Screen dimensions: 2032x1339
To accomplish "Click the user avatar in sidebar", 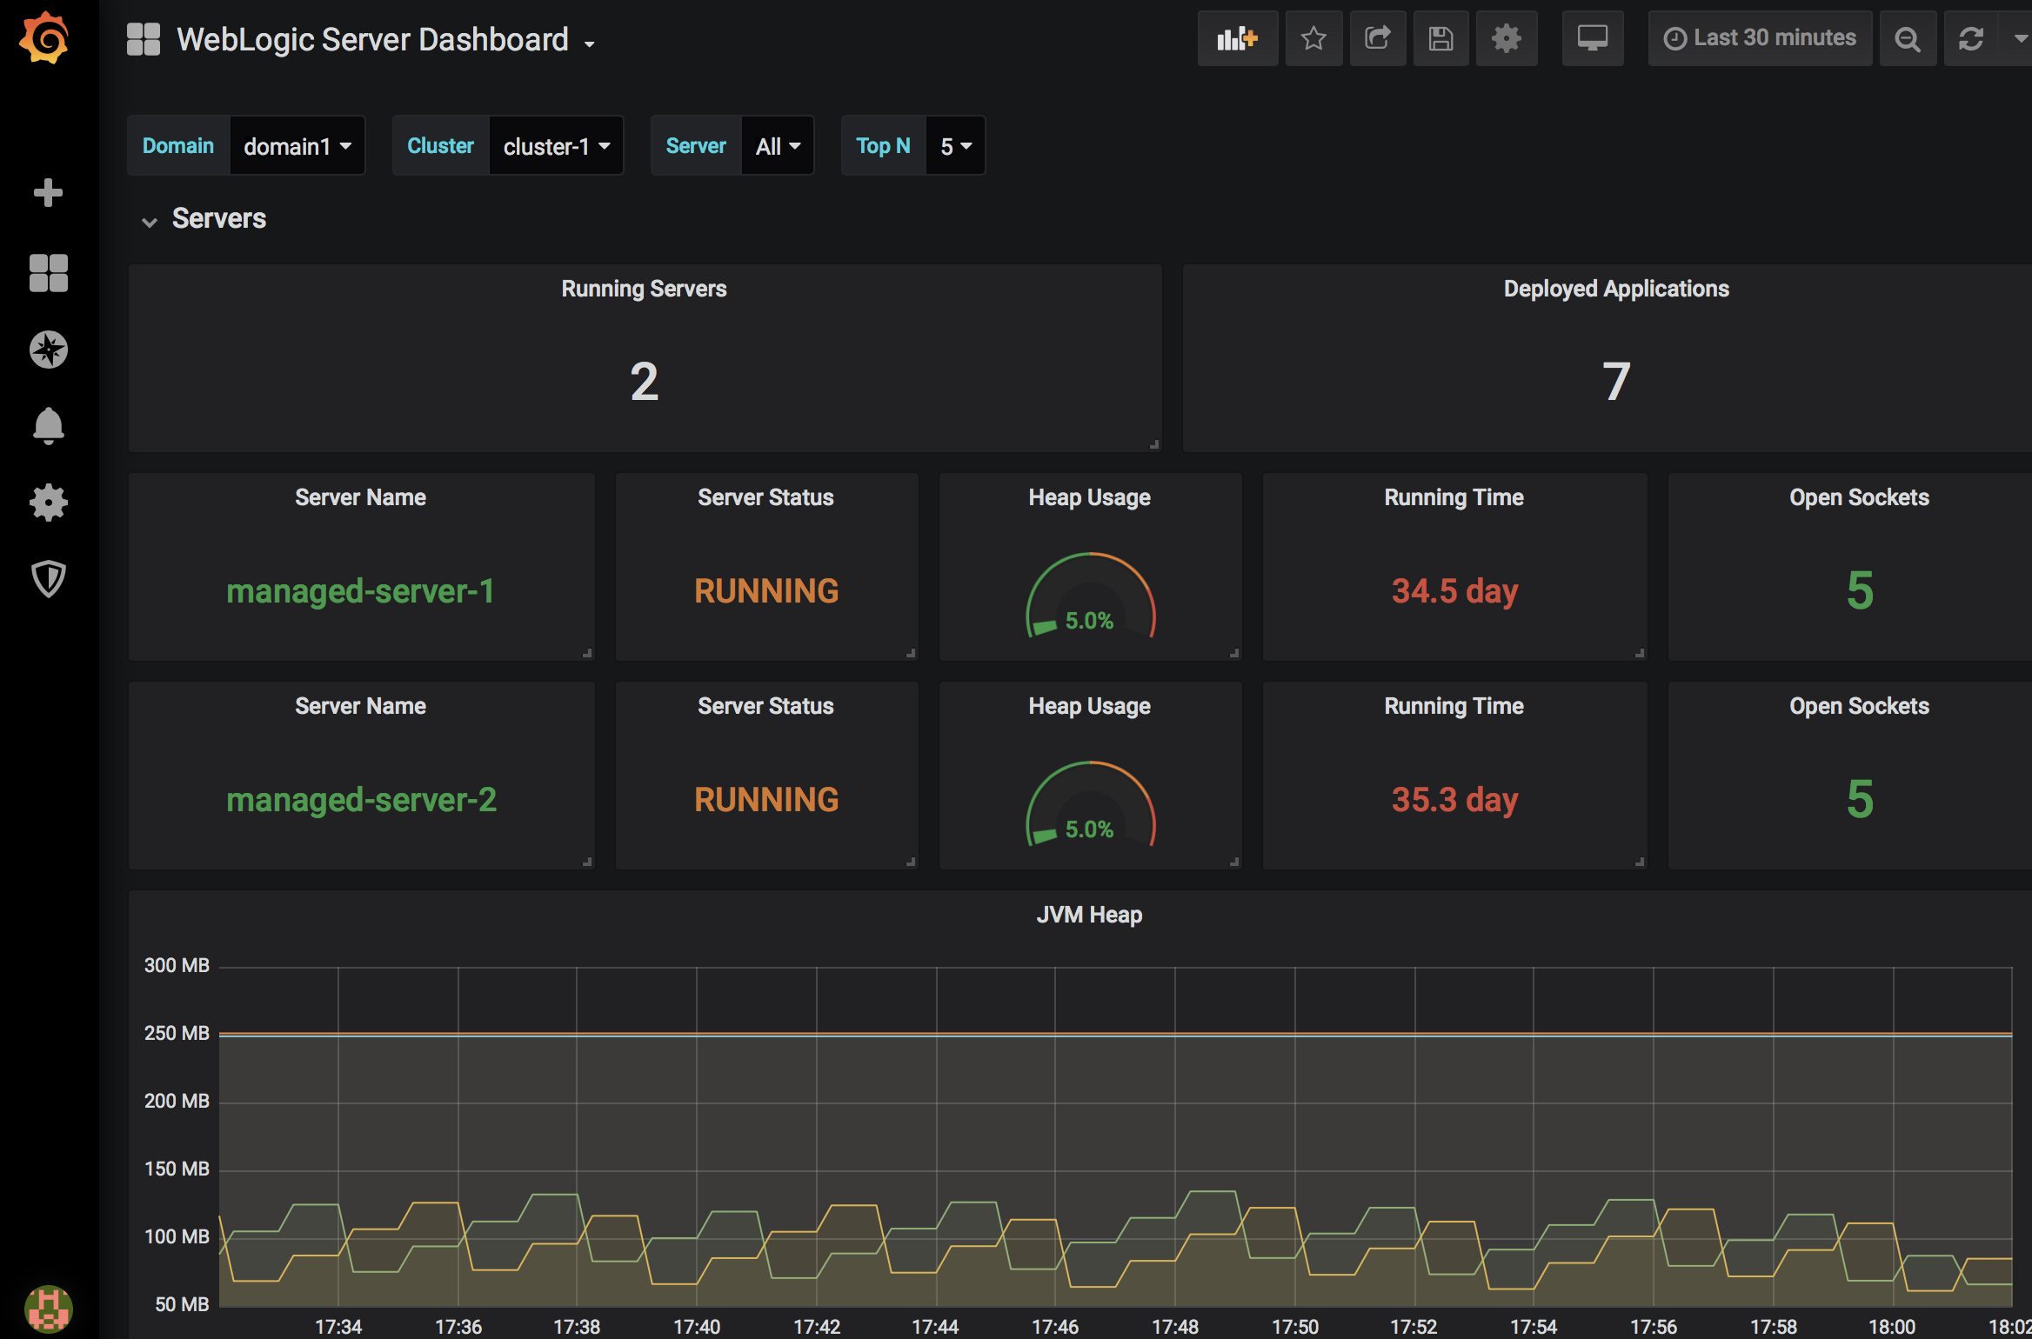I will [49, 1309].
